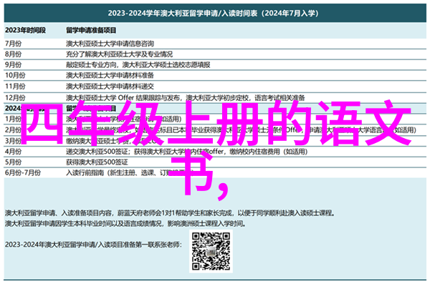Click the '2月份' row label
Image resolution: width=430 pixels, height=284 pixels.
13,129
